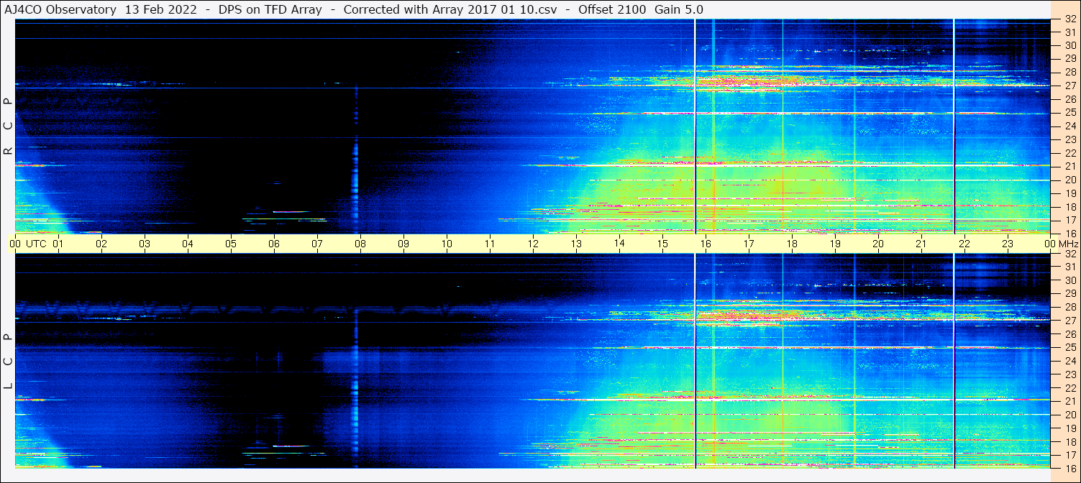Select the 12 hour marker
Screen dimensions: 1081x483
(533, 244)
